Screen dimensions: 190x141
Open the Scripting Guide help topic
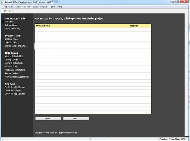[x=11, y=67]
